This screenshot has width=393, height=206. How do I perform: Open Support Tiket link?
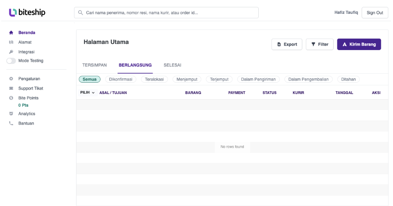[x=31, y=88]
